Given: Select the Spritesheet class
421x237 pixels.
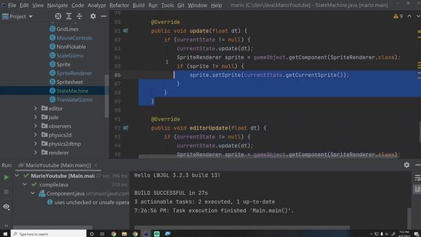Looking at the screenshot, I should [x=70, y=82].
